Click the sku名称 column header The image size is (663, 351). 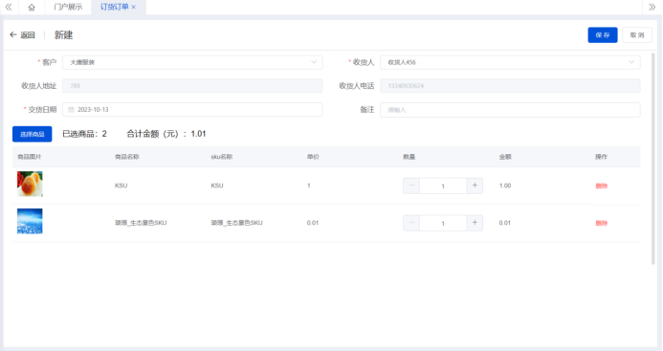(x=222, y=157)
